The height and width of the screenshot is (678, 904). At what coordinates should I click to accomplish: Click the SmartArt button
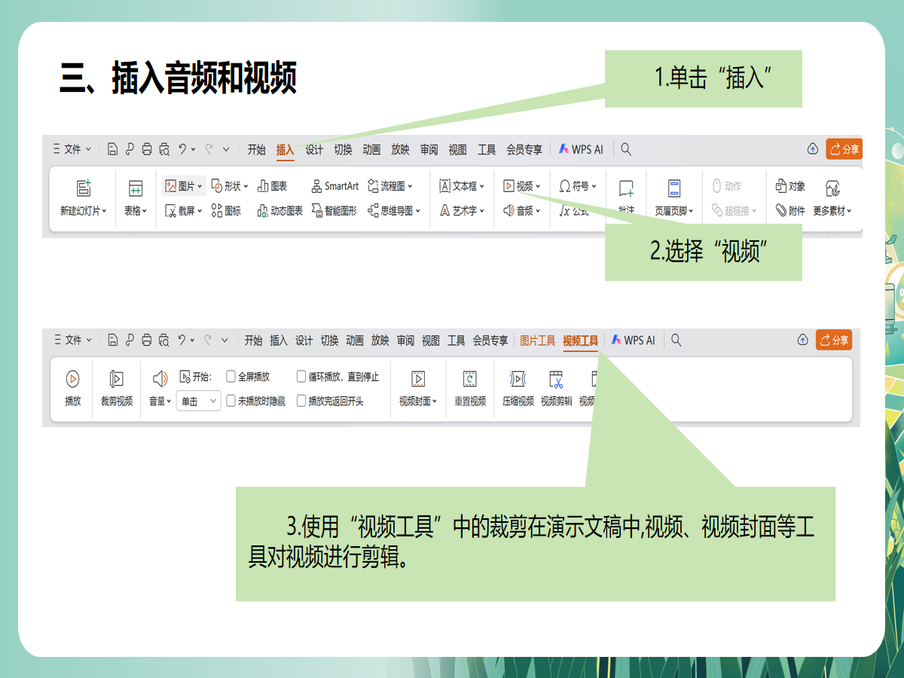334,186
